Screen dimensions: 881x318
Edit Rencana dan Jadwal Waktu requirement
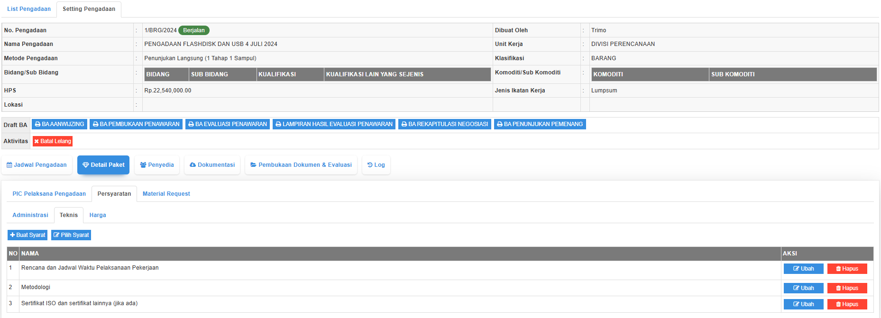pos(803,269)
